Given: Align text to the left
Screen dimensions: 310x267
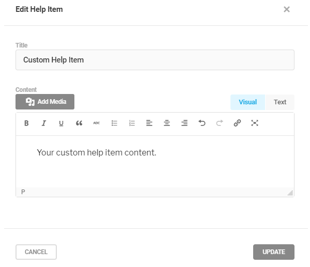Looking at the screenshot, I should (149, 123).
